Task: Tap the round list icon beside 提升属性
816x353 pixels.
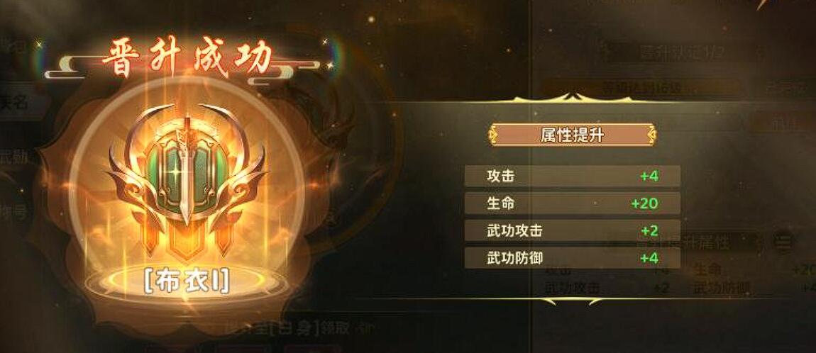Action: coord(782,241)
